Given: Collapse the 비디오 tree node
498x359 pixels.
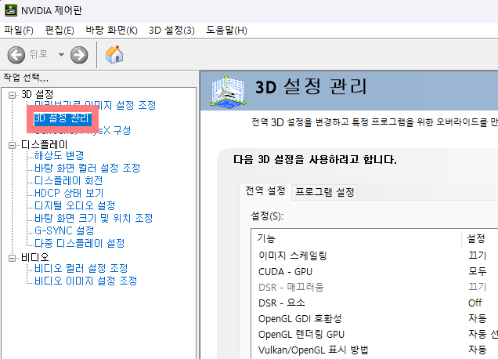Looking at the screenshot, I should pyautogui.click(x=12, y=258).
